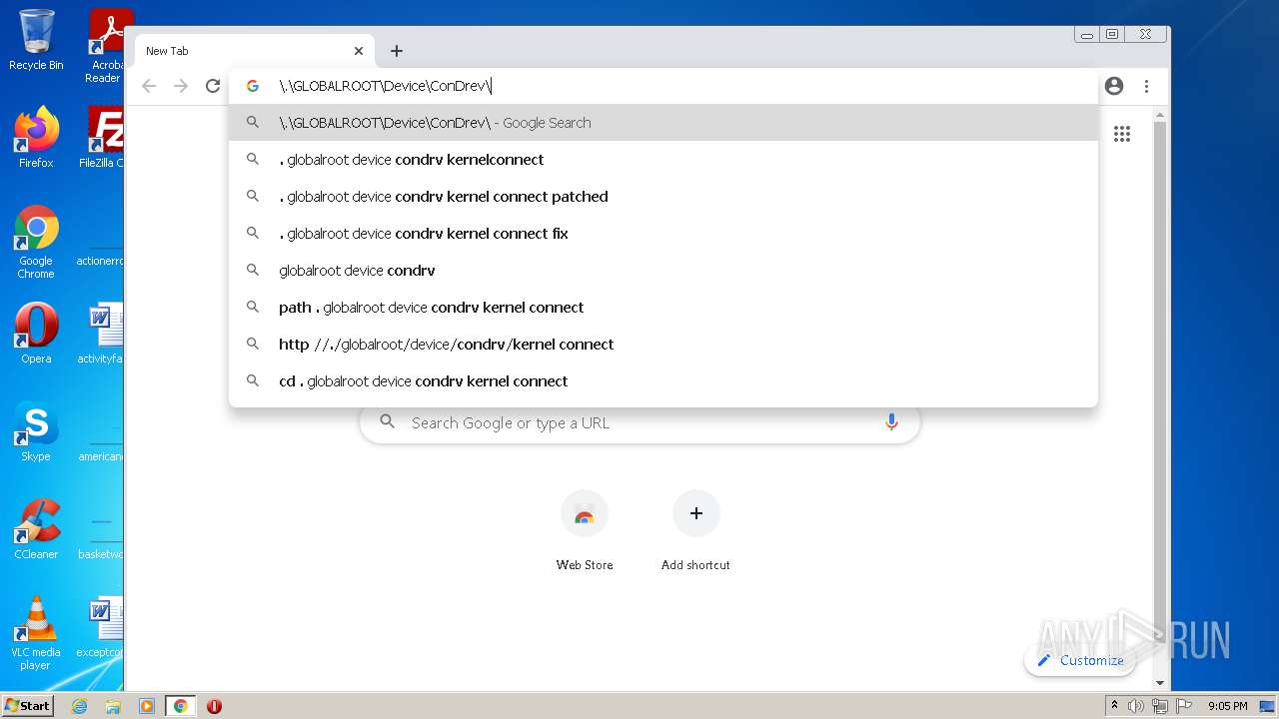Open Internet Explorer from taskbar

click(79, 706)
